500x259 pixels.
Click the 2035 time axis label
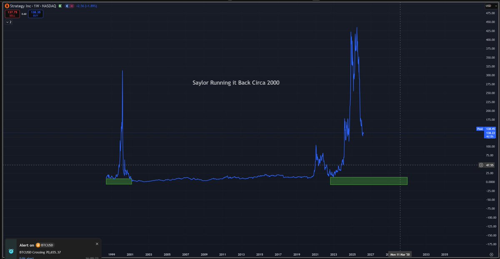tap(445, 254)
